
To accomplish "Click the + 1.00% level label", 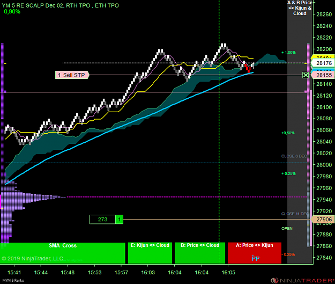I will click(x=289, y=53).
